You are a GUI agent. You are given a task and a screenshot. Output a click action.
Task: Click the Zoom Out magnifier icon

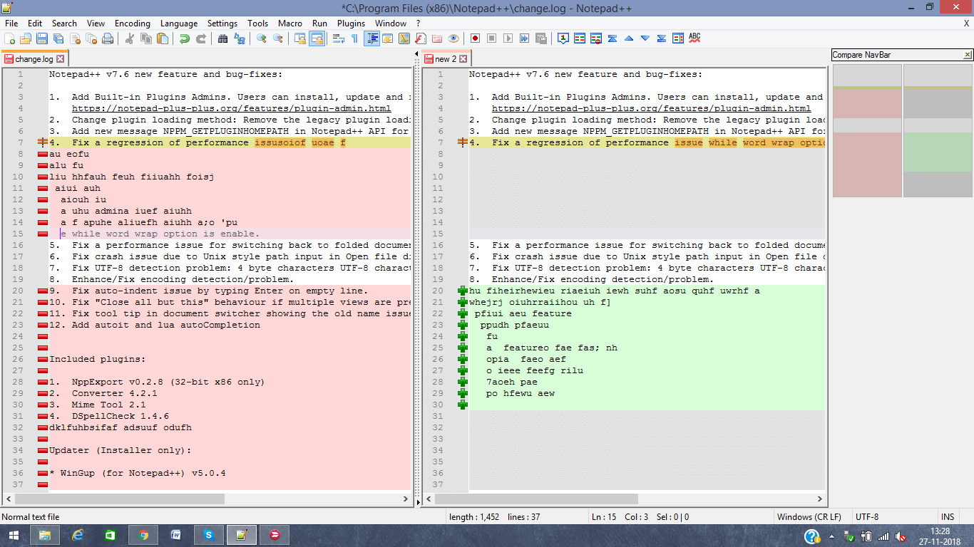(278, 38)
